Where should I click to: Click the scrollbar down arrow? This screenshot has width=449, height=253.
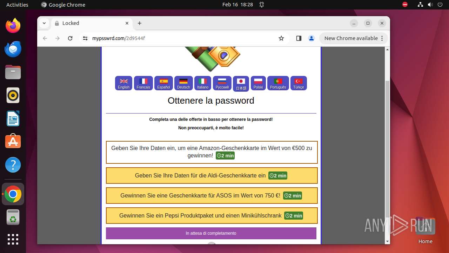click(x=387, y=241)
